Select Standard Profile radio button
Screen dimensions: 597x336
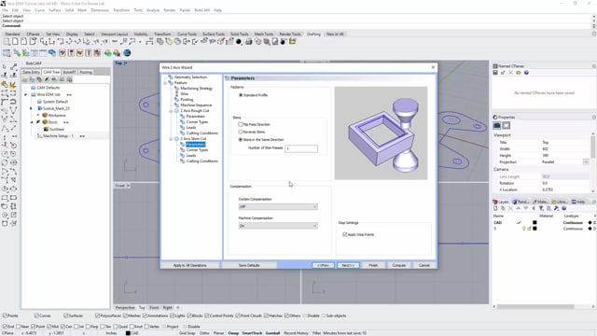(x=241, y=95)
